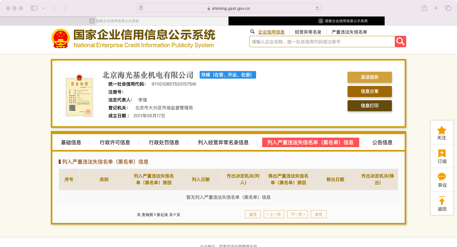
Task: Click the date 2011年05月17日
Action: tap(149, 116)
